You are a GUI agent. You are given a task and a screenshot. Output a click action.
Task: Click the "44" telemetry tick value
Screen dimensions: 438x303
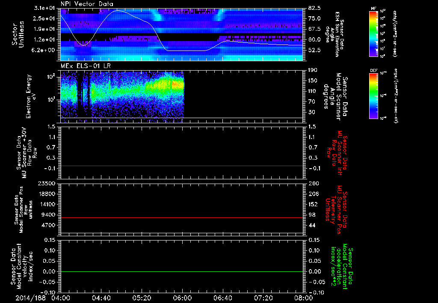[x=312, y=225]
